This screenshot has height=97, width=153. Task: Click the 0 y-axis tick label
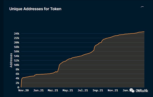point(18,87)
